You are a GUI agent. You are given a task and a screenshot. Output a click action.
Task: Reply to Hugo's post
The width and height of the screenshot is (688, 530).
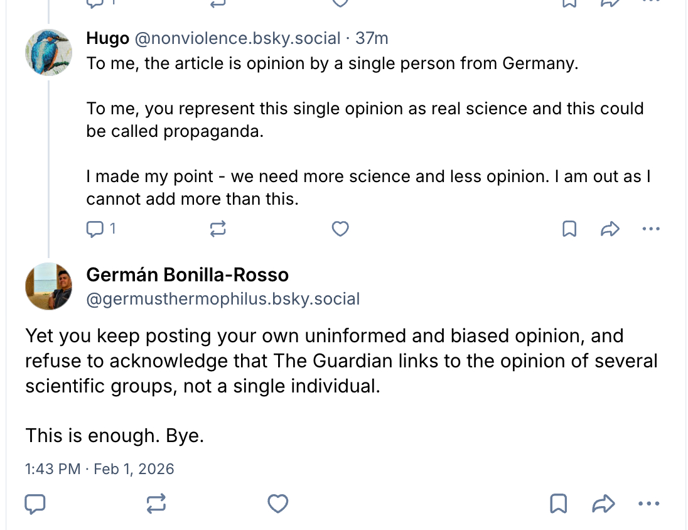[x=94, y=230]
